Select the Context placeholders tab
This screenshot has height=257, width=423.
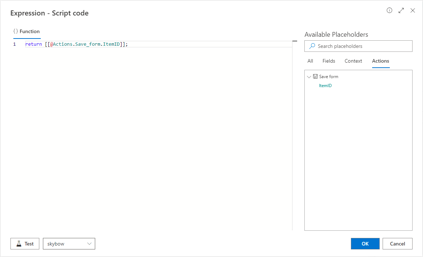click(x=353, y=61)
